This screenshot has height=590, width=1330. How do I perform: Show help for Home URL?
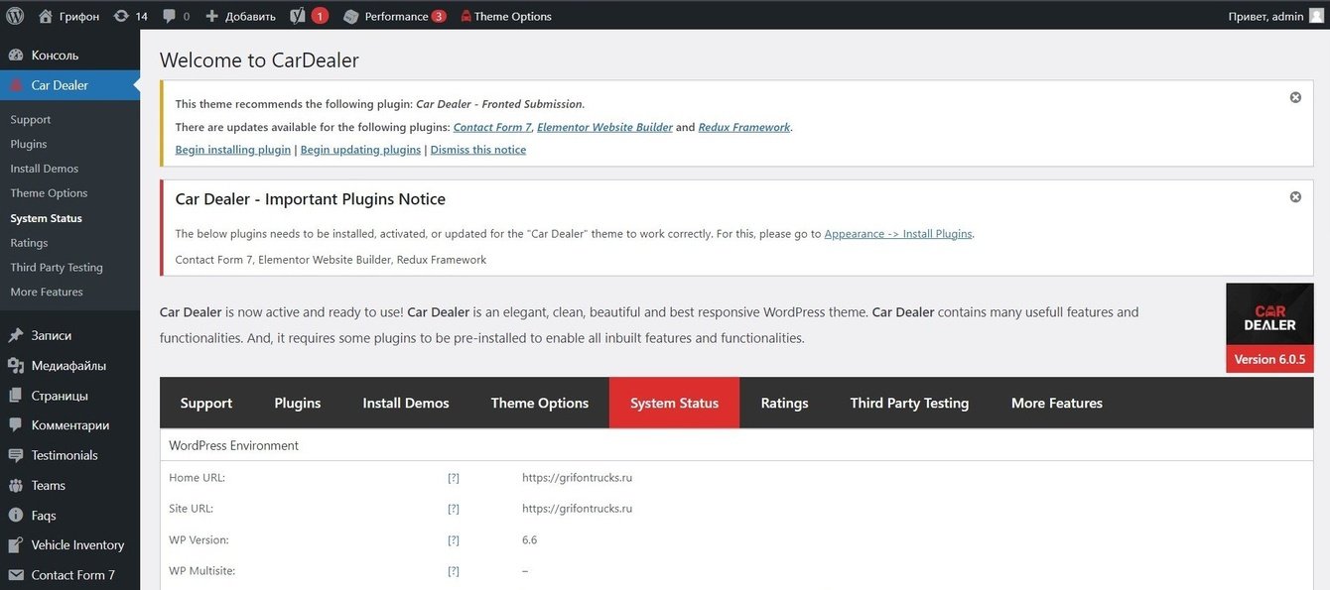tap(454, 477)
